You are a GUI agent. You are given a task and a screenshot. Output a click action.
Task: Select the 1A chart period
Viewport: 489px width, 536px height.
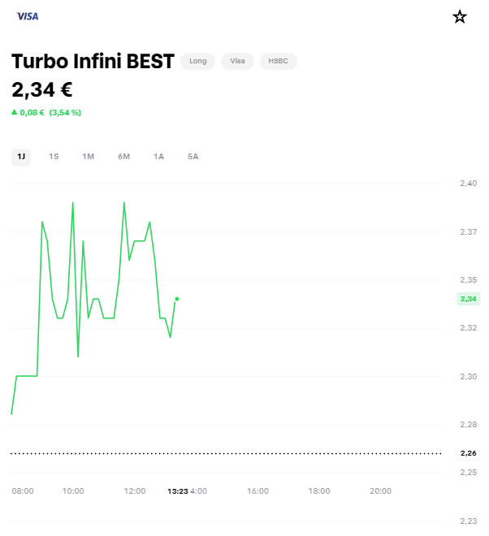pyautogui.click(x=158, y=156)
